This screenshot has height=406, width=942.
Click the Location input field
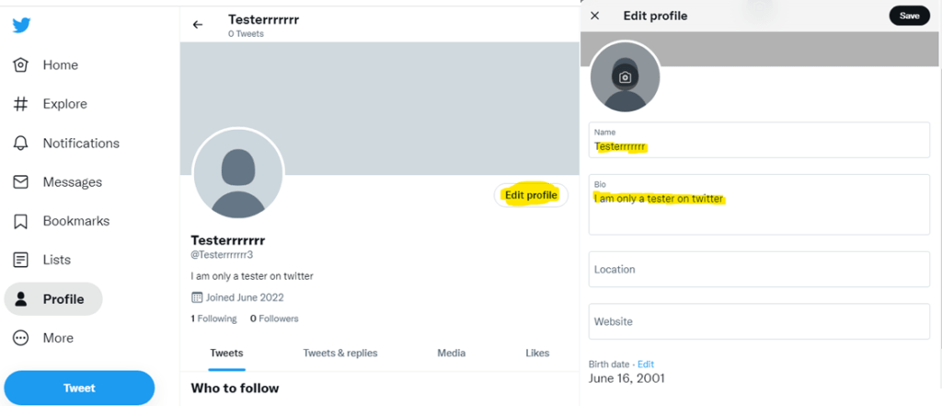coord(759,270)
